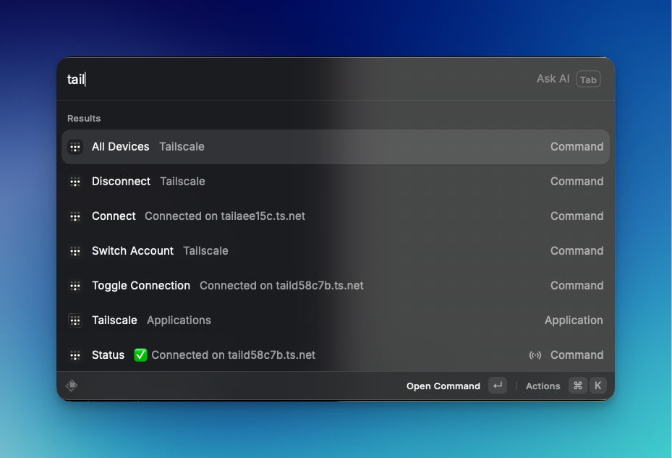
Task: Click the Tailscale application icon
Action: coord(75,321)
